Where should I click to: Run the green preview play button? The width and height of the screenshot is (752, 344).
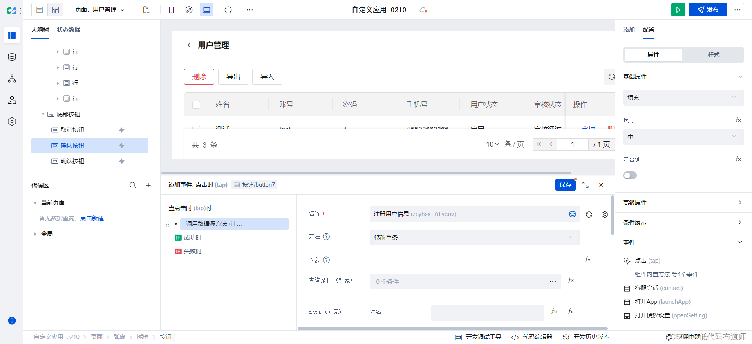678,10
